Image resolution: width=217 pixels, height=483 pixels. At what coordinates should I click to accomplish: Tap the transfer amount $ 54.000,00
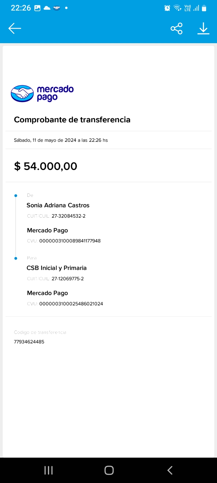tap(46, 166)
